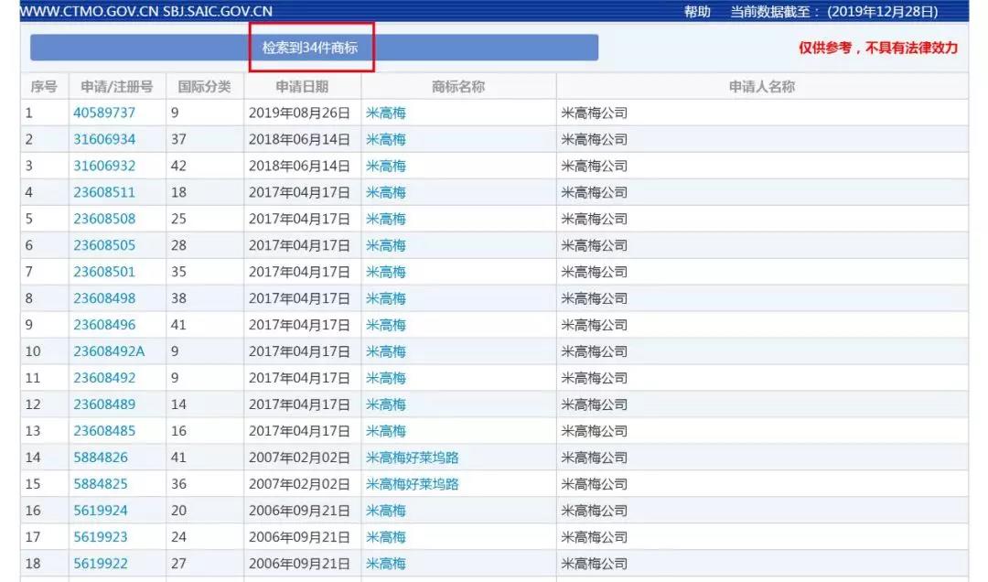Open 米高梅 trademark in row 1
Image resolution: width=988 pixels, height=582 pixels.
tap(386, 113)
